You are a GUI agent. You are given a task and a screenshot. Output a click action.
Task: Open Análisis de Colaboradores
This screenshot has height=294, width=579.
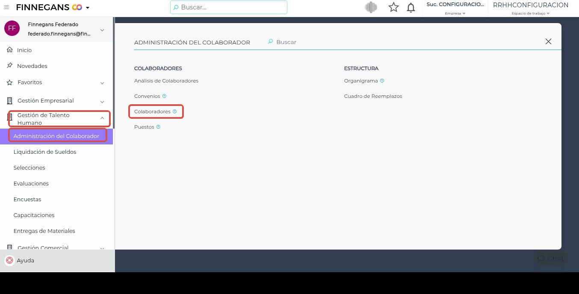coord(166,81)
